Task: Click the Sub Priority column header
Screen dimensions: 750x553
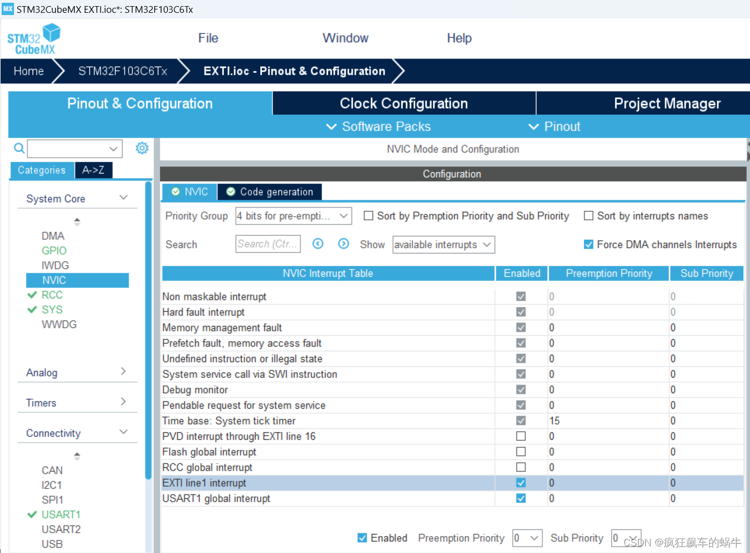Action: click(707, 273)
